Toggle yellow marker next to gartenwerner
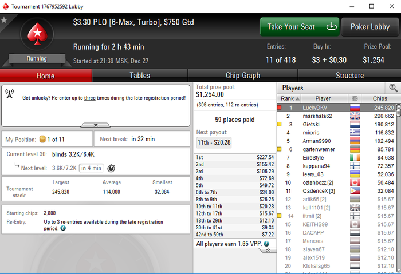This screenshot has height=274, width=401. coord(280,149)
